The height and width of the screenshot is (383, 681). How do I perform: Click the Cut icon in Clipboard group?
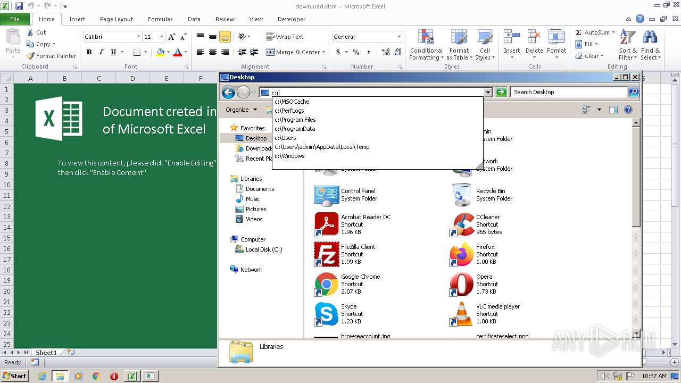pyautogui.click(x=30, y=32)
